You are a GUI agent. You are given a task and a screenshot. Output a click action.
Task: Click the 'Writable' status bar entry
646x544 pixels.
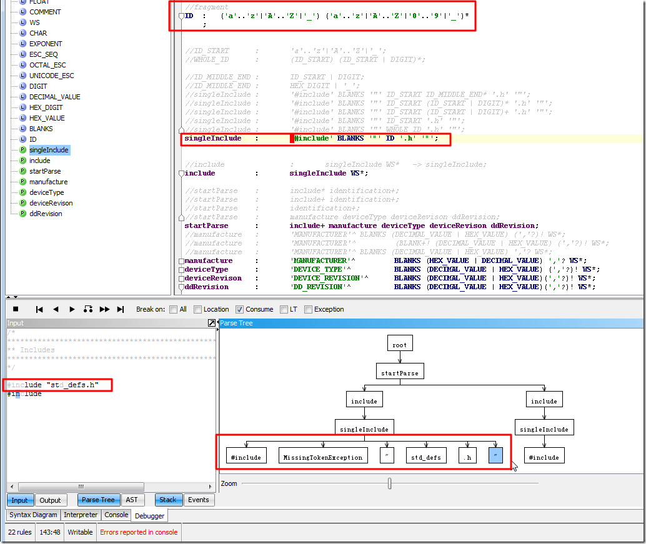(80, 532)
